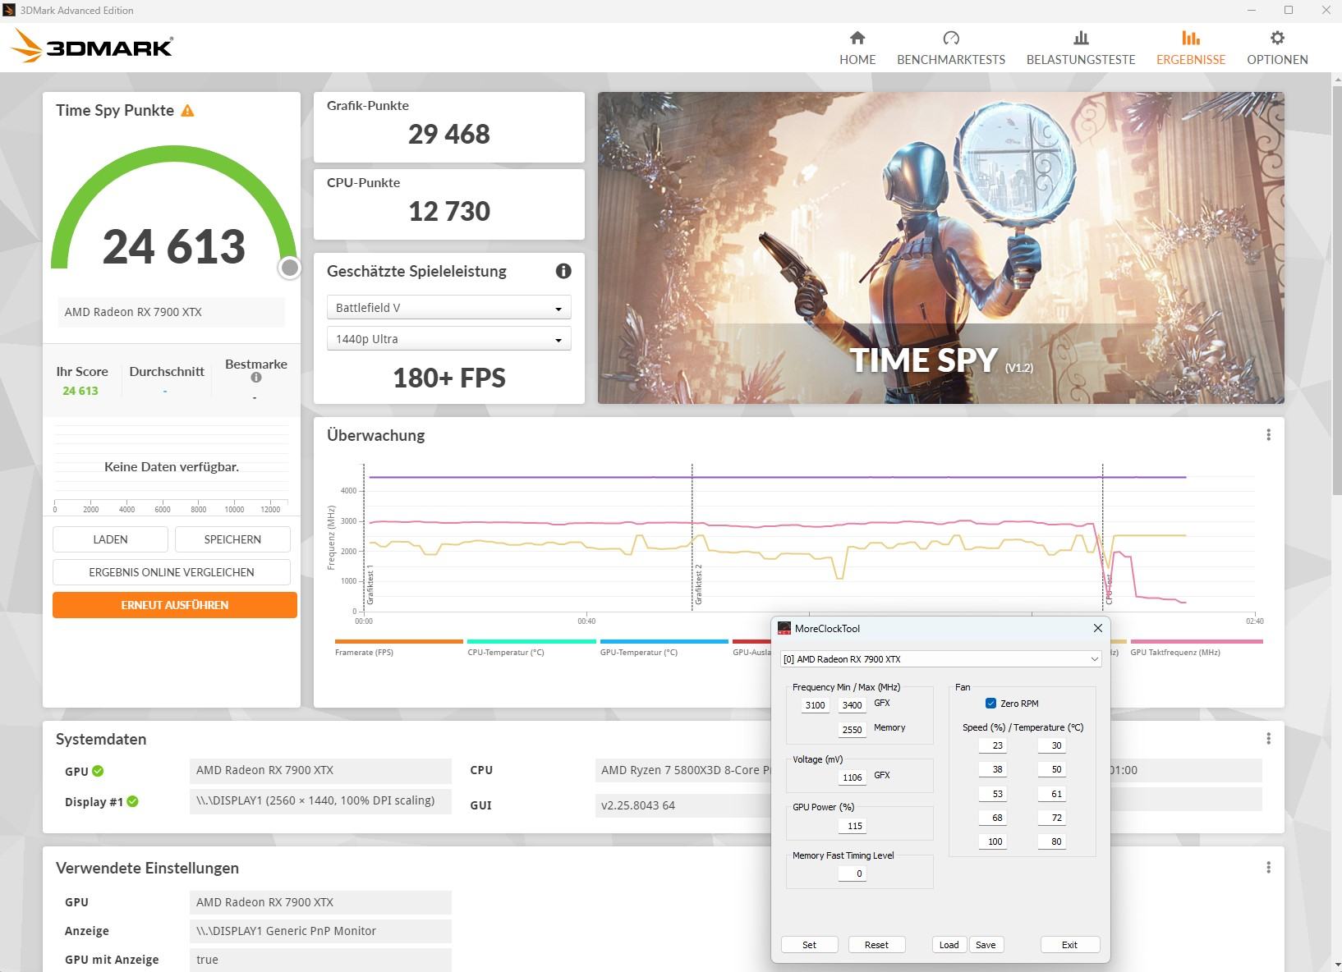
Task: Click Grafiktest 1 marker in graph
Action: 370,585
